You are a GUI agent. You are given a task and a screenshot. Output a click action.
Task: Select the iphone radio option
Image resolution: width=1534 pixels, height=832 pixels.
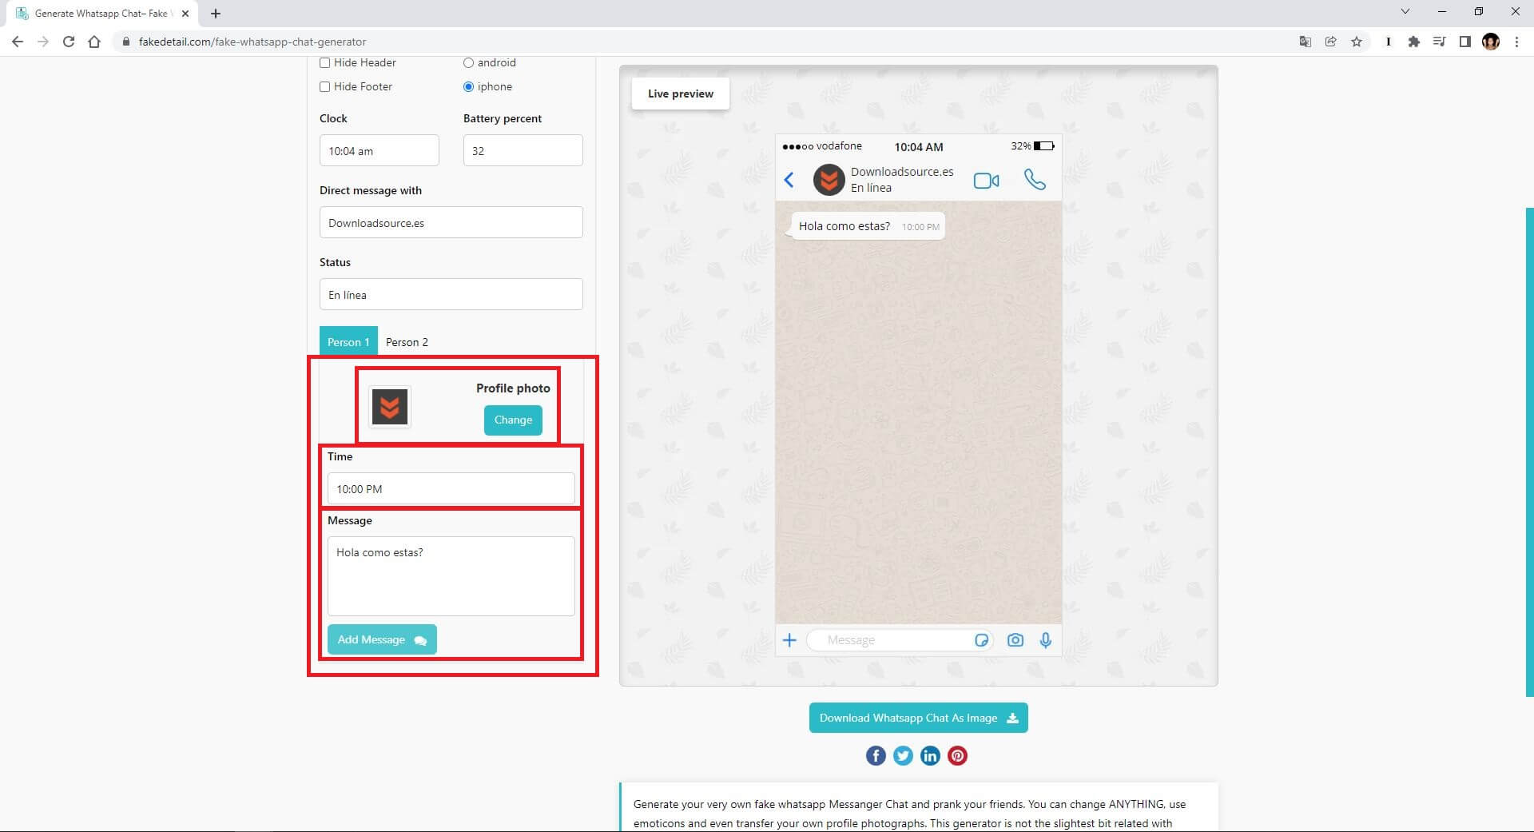469,87
